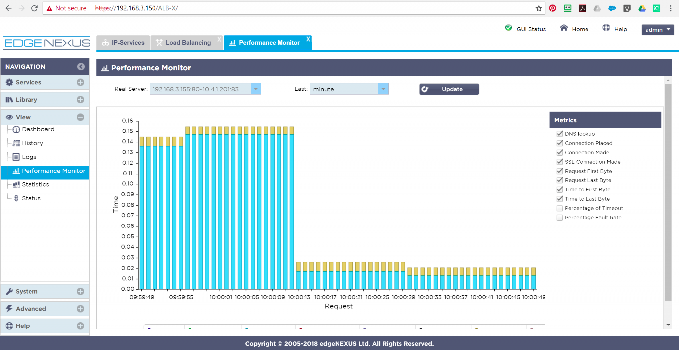679x350 pixels.
Task: Click the Status icon in View section
Action: pos(16,198)
